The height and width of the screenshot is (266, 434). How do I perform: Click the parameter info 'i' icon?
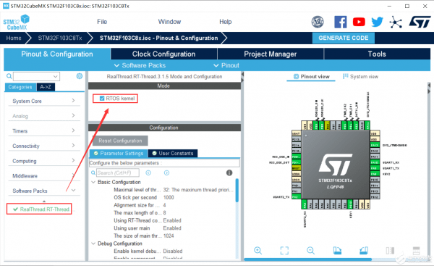point(229,173)
